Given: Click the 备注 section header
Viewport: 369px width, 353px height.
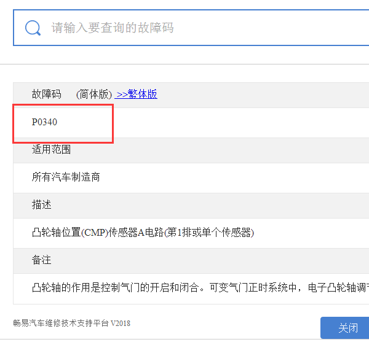Looking at the screenshot, I should 41,260.
